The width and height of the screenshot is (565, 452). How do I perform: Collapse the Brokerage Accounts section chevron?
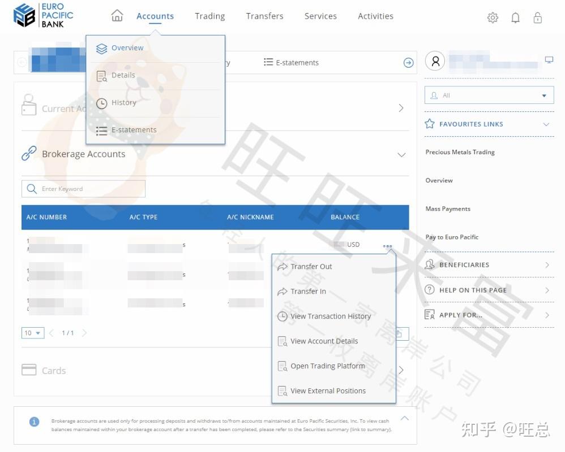click(401, 155)
